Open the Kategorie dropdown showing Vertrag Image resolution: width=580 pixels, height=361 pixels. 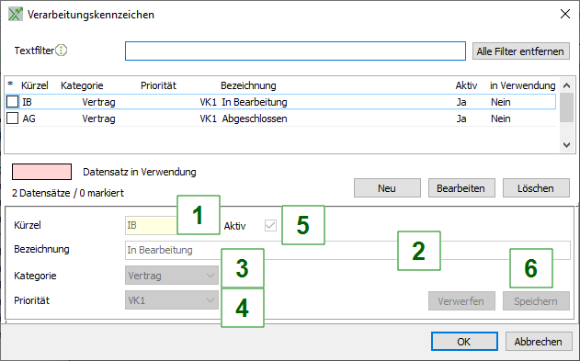[172, 276]
